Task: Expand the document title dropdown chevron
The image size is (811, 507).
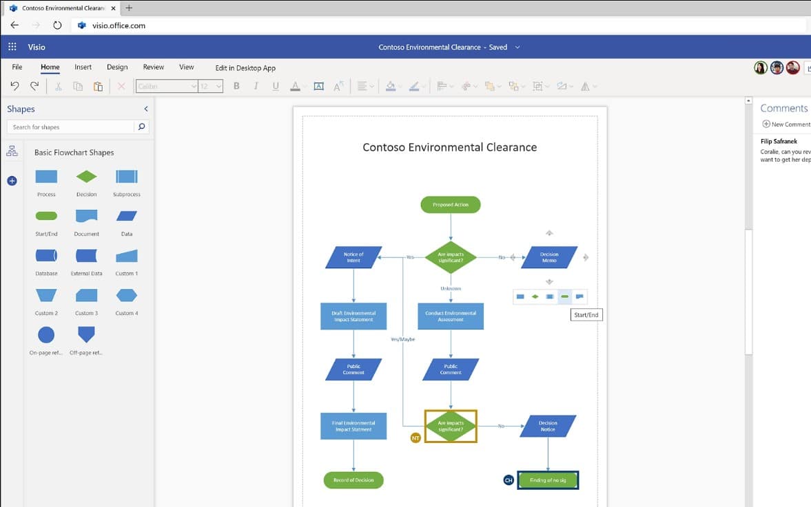Action: tap(517, 47)
